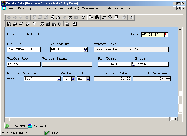Open the Maintenance menu
The height and width of the screenshot is (136, 187).
pyautogui.click(x=90, y=8)
